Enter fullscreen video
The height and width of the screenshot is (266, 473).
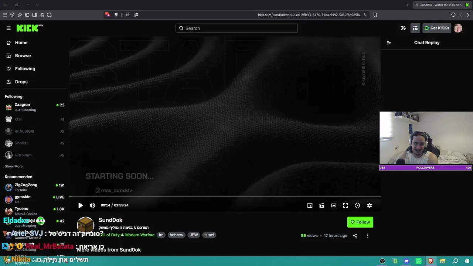[346, 205]
